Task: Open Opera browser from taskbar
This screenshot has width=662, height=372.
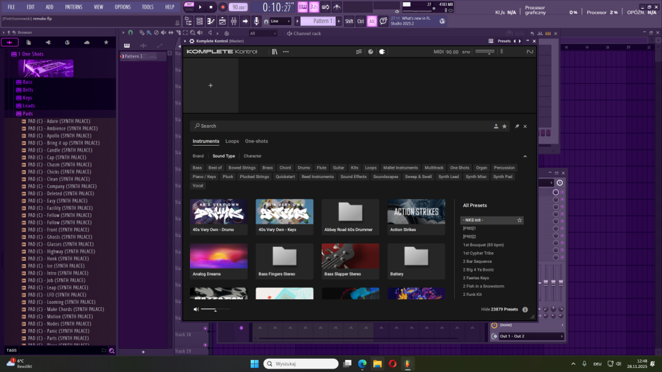Action: pyautogui.click(x=392, y=363)
